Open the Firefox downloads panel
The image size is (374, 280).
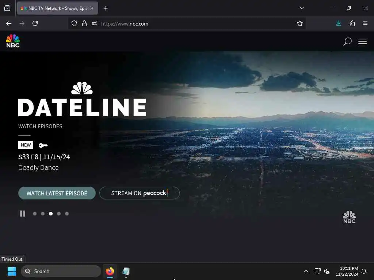point(339,23)
